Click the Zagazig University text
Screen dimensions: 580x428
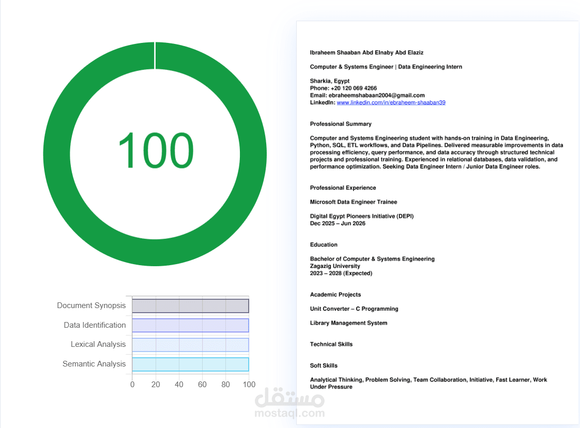pyautogui.click(x=335, y=266)
